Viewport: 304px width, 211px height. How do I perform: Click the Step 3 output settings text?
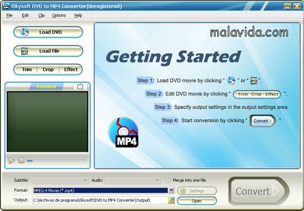point(231,107)
